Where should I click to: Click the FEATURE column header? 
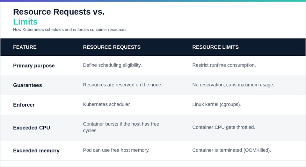point(25,47)
